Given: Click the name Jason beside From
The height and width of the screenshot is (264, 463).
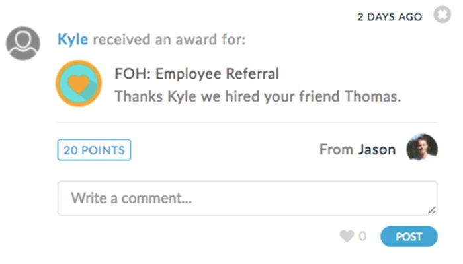Looking at the screenshot, I should [377, 150].
